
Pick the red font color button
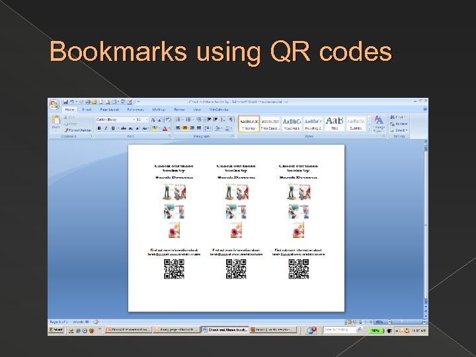pos(165,128)
